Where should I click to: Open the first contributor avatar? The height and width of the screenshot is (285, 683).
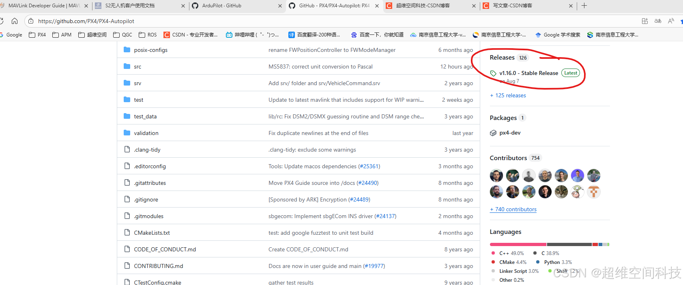point(496,176)
